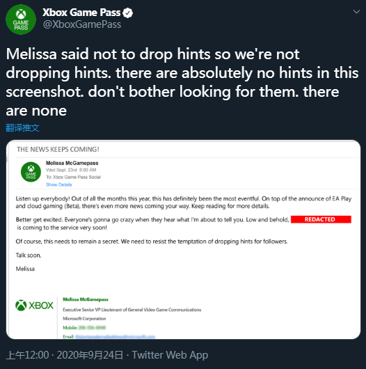Click the green Melissa McGamepass signature name

[x=86, y=299]
